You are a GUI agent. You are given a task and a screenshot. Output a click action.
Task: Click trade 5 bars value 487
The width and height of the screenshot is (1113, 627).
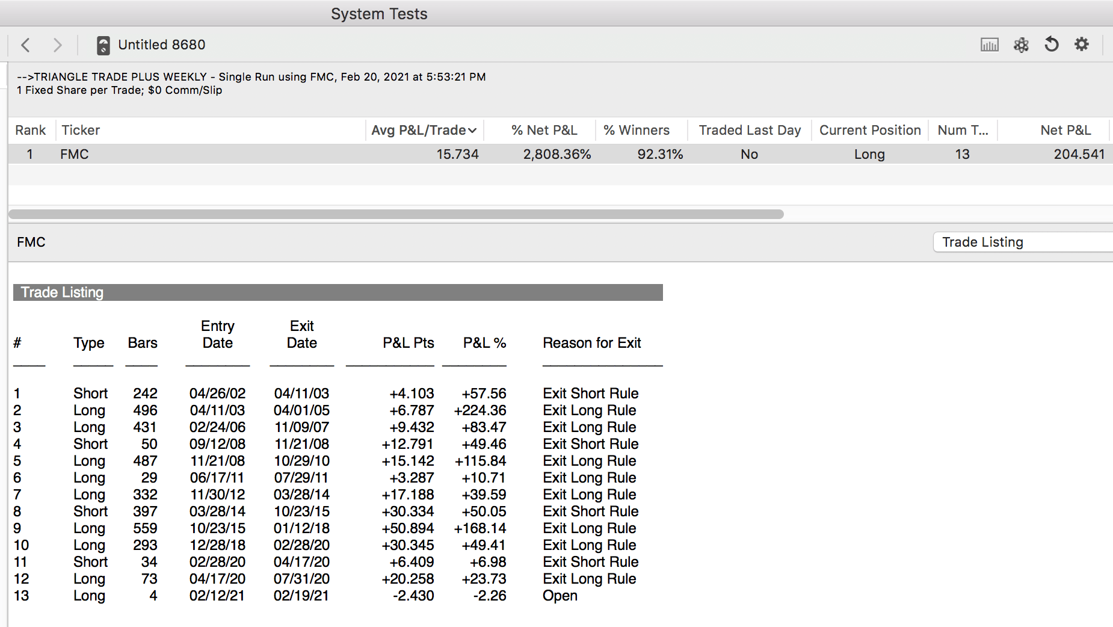pyautogui.click(x=145, y=461)
